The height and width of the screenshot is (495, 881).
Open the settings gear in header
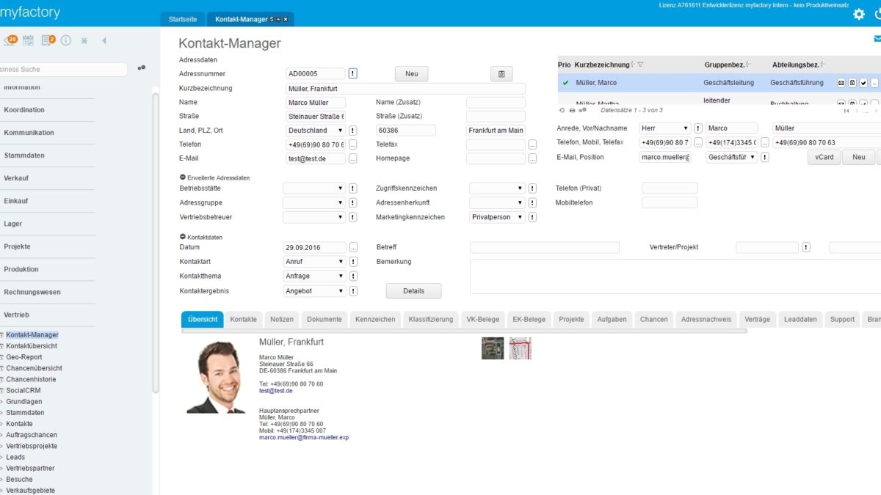(x=858, y=15)
